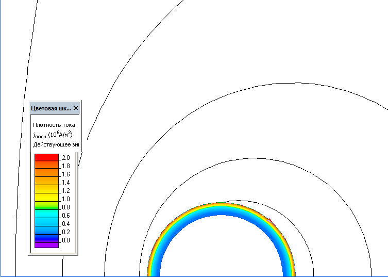Click the 2.0 scale value label

click(x=65, y=157)
